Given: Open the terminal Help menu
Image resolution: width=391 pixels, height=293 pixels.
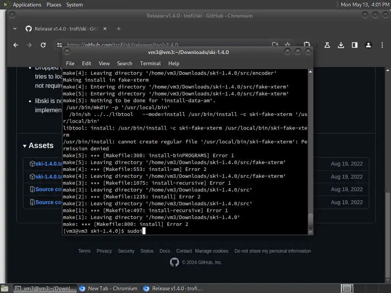Looking at the screenshot, I should point(174,64).
